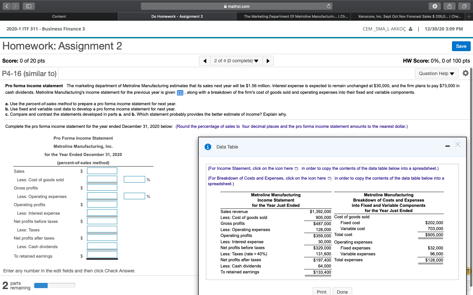Open the Marketing Department Of Metroline tab
This screenshot has height=295, width=473.
[294, 16]
